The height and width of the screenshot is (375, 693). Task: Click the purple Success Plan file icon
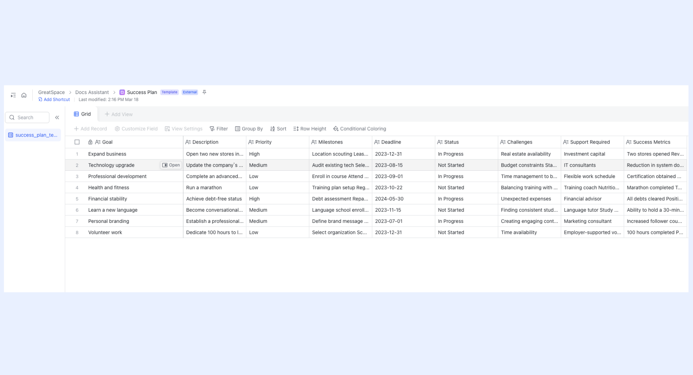(x=122, y=92)
